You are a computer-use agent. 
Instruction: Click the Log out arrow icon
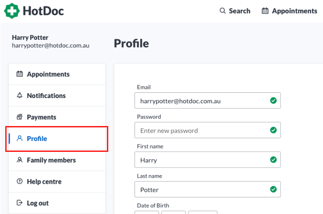coord(20,203)
